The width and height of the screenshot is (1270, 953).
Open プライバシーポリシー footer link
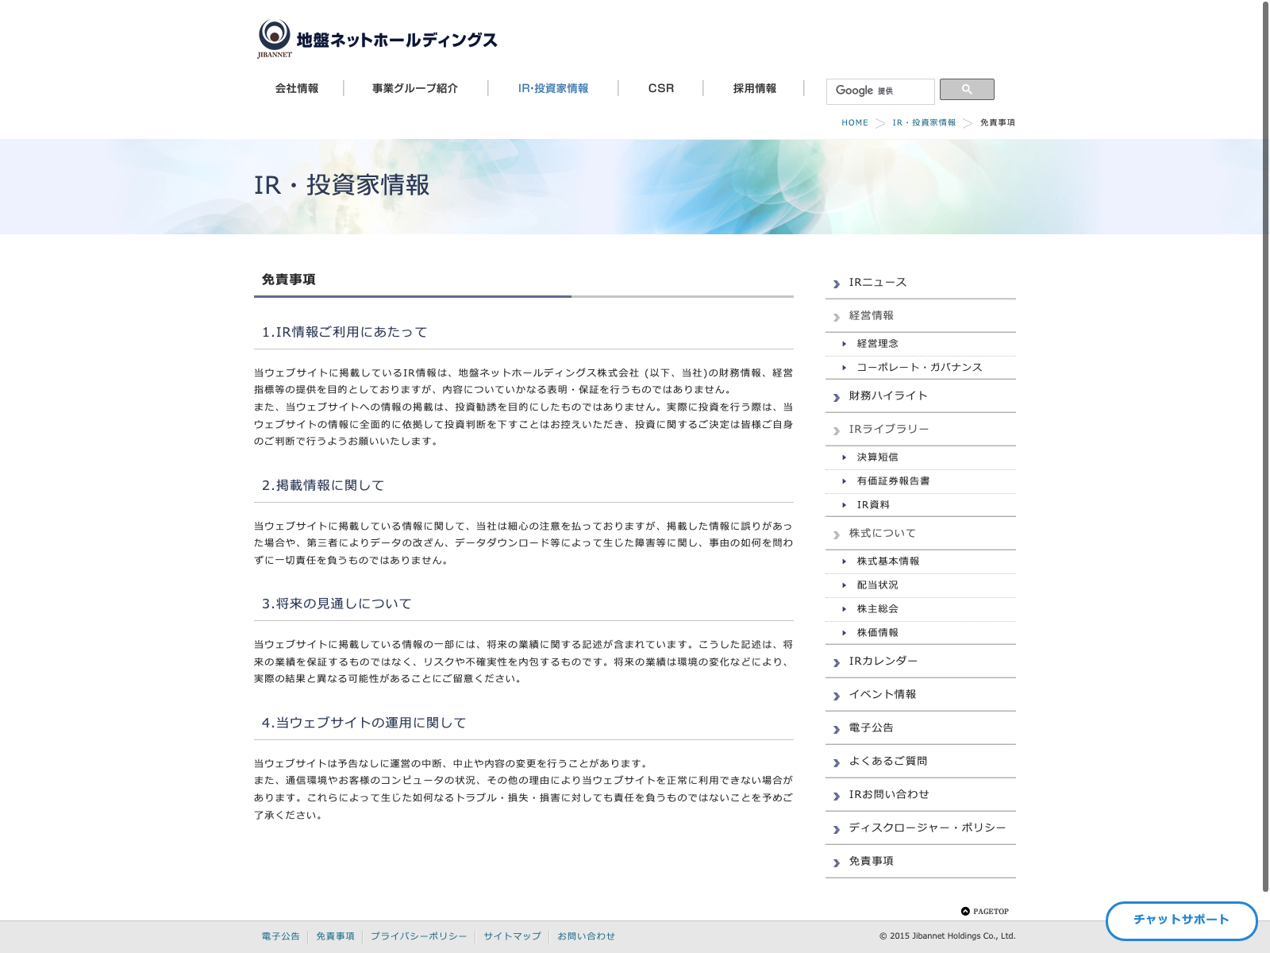[418, 936]
